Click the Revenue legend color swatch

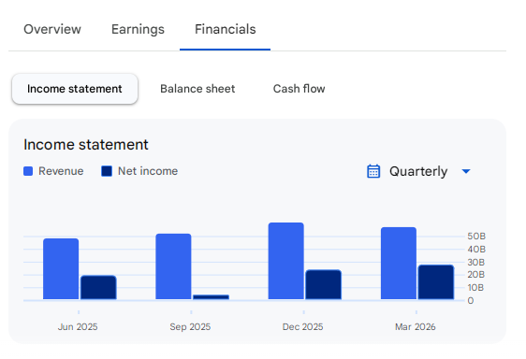[28, 171]
